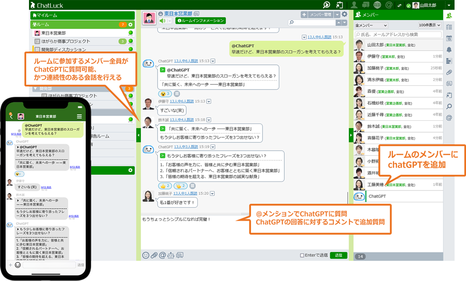Open message menu arrow on 伊藤守 15:13 message
This screenshot has height=281, width=466.
[209, 101]
